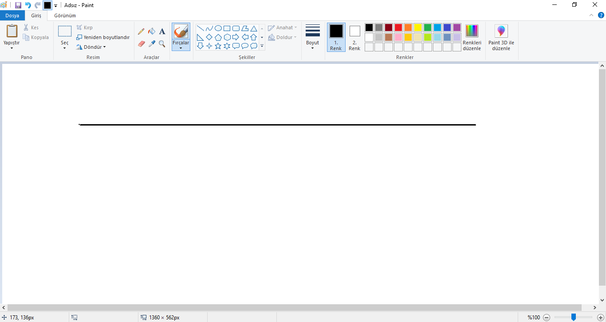The height and width of the screenshot is (322, 606).
Task: Choose the Five-point star shape
Action: [218, 46]
